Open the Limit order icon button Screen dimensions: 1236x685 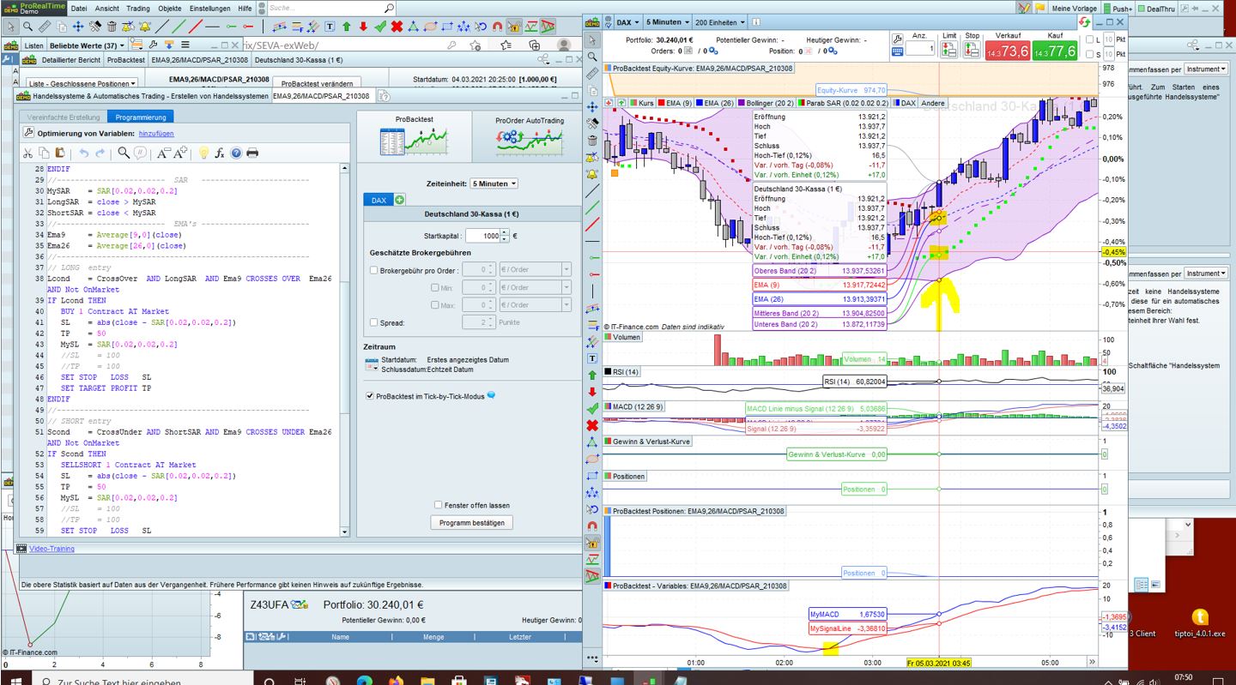click(x=948, y=50)
